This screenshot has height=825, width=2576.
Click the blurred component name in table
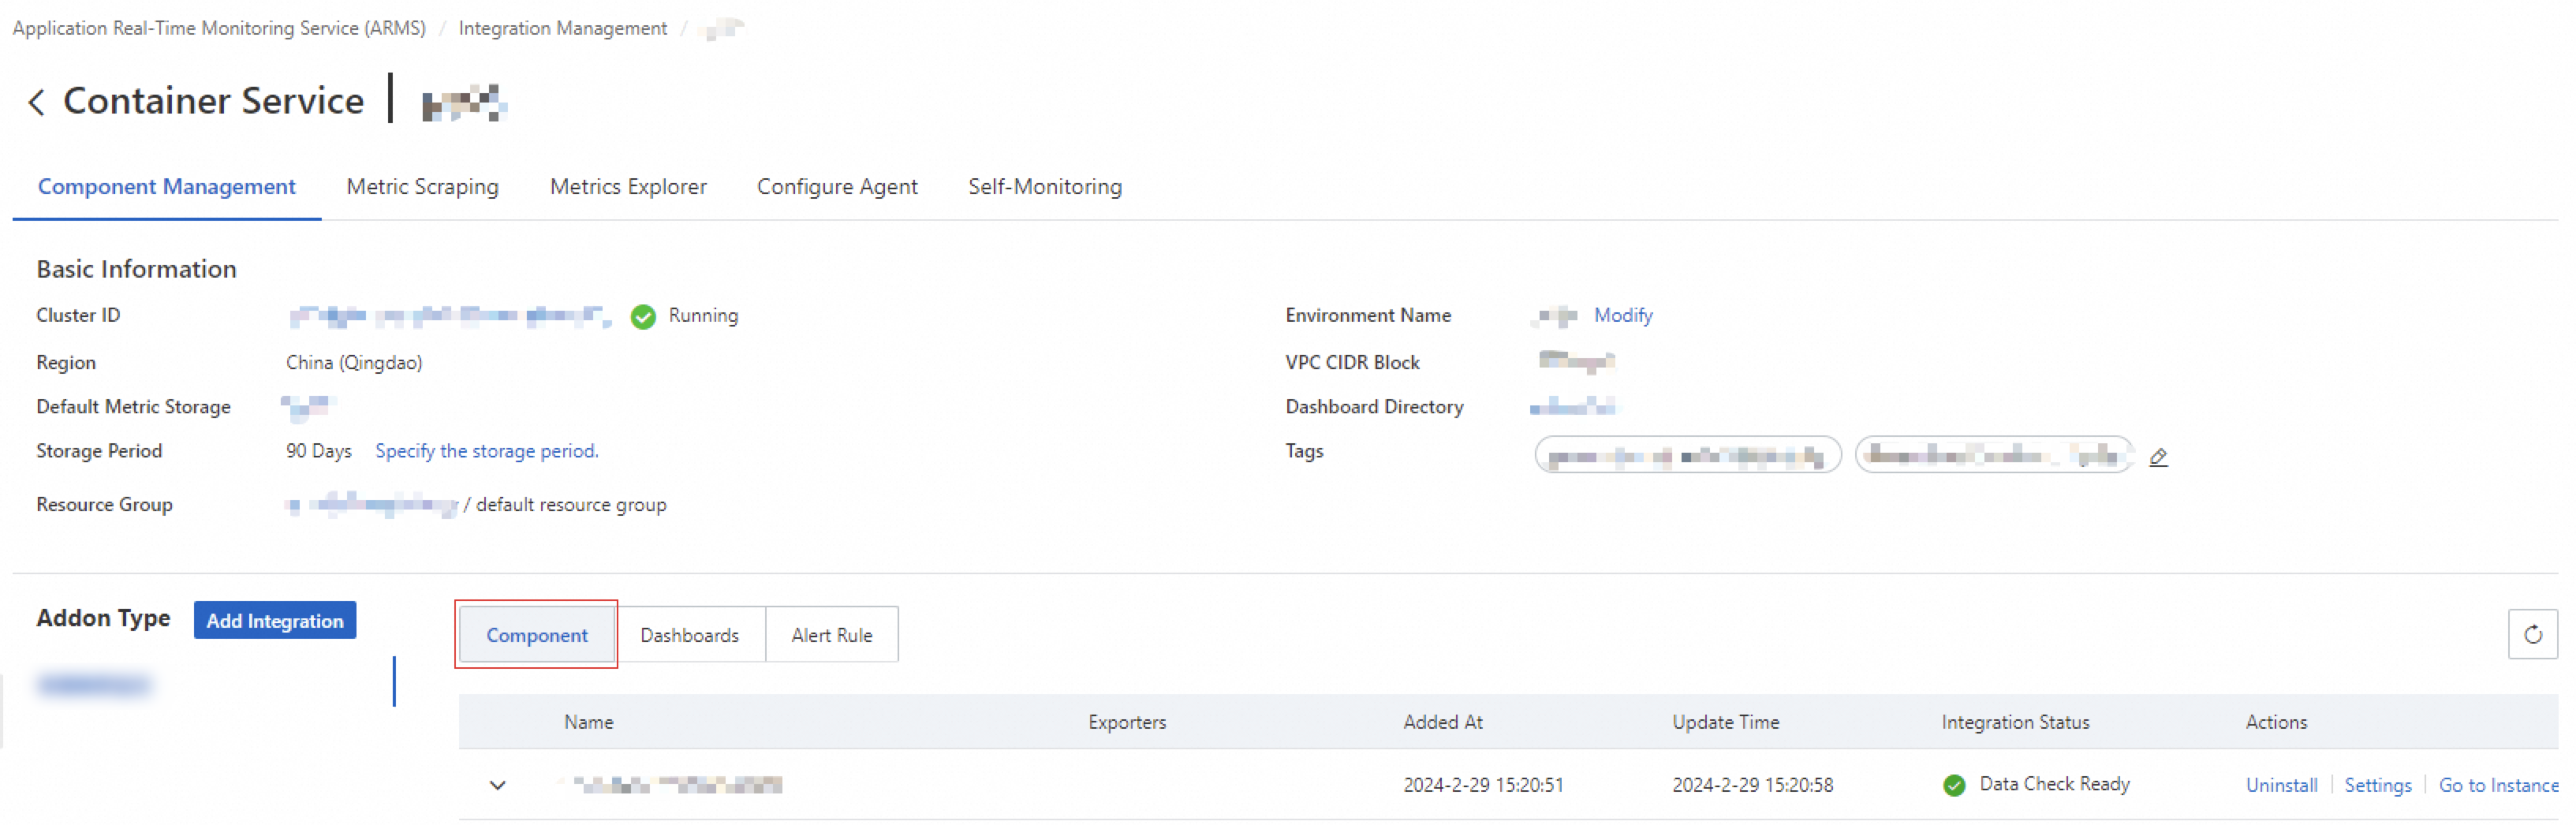coord(678,785)
